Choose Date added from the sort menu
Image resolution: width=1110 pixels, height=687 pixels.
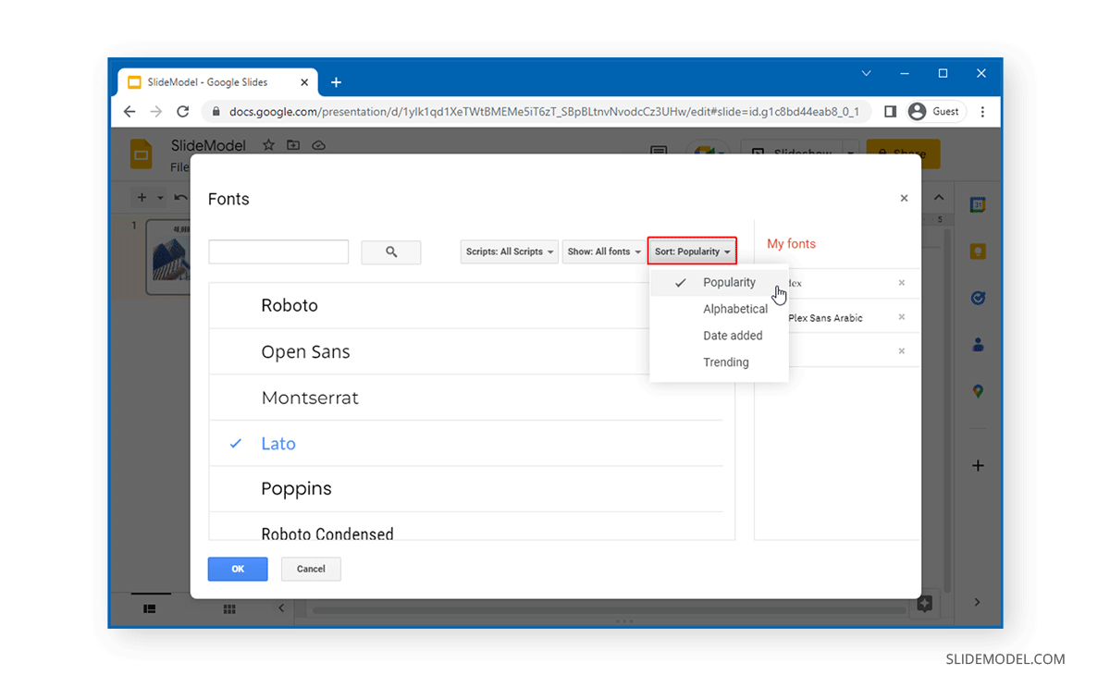click(x=732, y=336)
